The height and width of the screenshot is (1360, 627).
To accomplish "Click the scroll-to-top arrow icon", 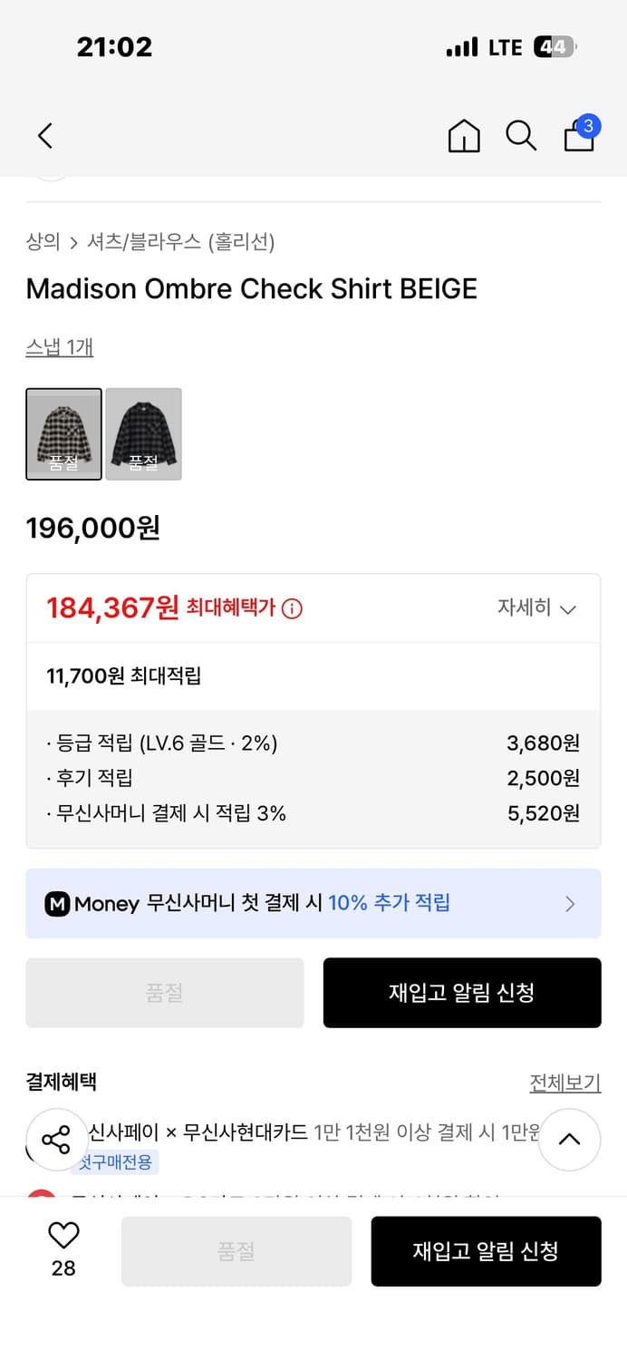I will (x=570, y=1141).
